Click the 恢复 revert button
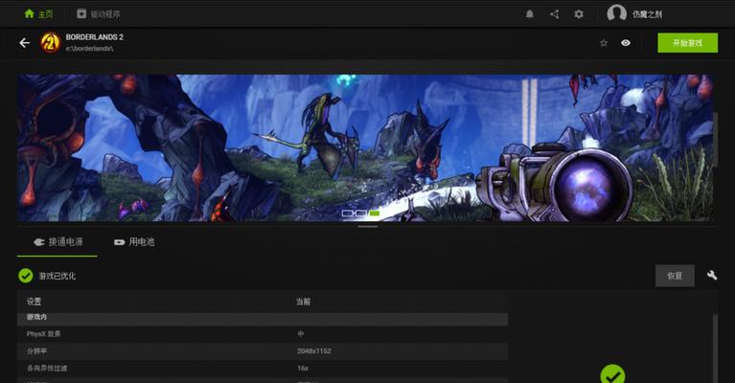The image size is (735, 383). pos(675,276)
